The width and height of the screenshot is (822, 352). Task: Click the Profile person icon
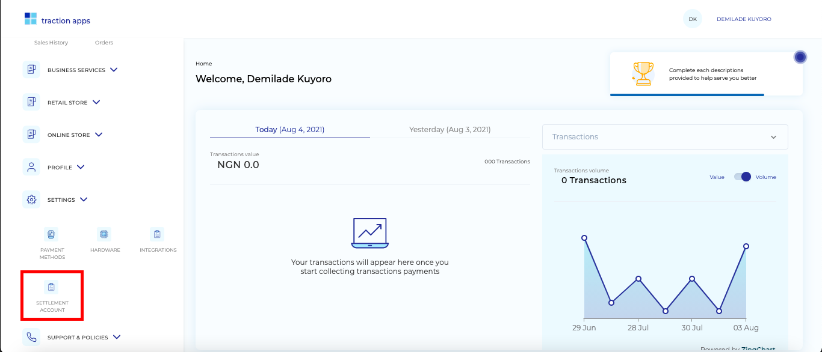pyautogui.click(x=31, y=166)
